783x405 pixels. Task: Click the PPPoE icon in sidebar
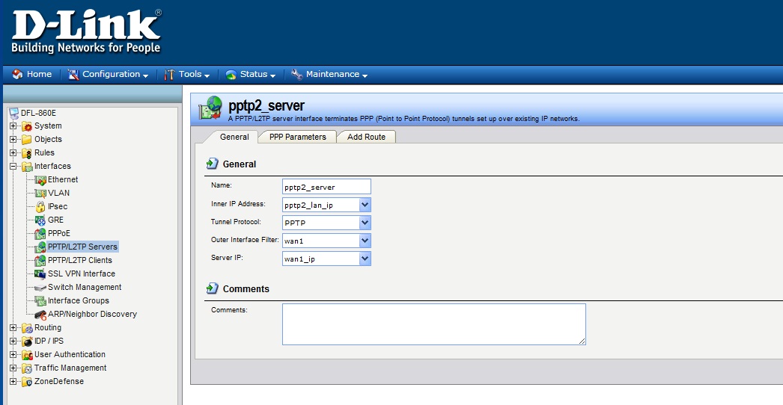[x=40, y=234]
